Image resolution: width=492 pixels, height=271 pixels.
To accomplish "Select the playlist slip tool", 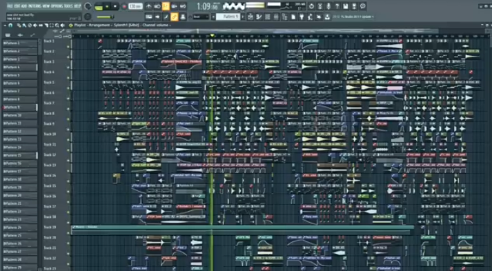I will coord(41,25).
